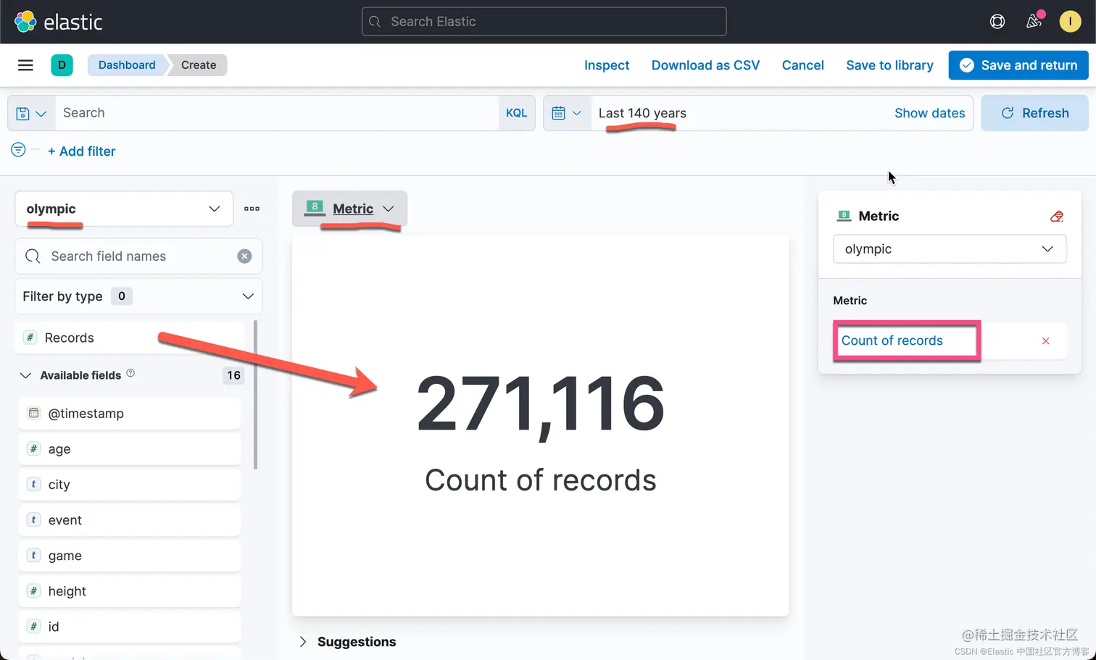Open the layer olympic data source dropdown

[950, 249]
